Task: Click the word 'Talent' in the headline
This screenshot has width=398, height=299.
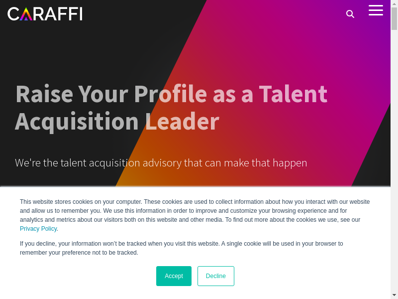Action: (x=293, y=94)
